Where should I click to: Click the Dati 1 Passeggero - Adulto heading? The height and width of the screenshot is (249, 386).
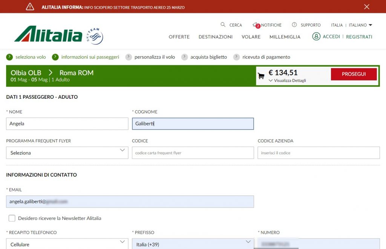click(42, 97)
